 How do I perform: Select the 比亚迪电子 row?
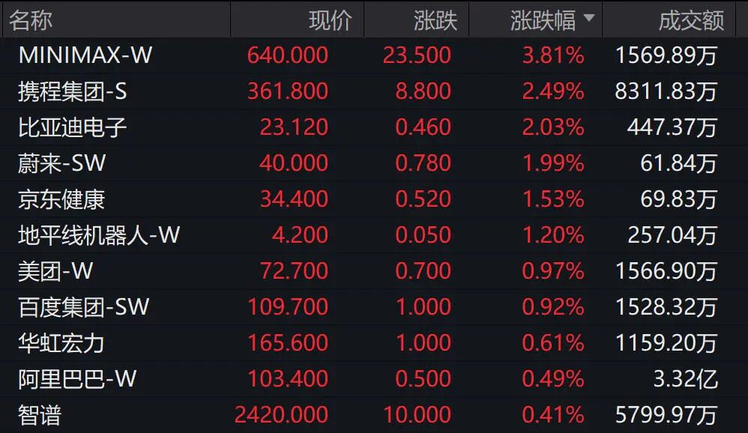374,127
